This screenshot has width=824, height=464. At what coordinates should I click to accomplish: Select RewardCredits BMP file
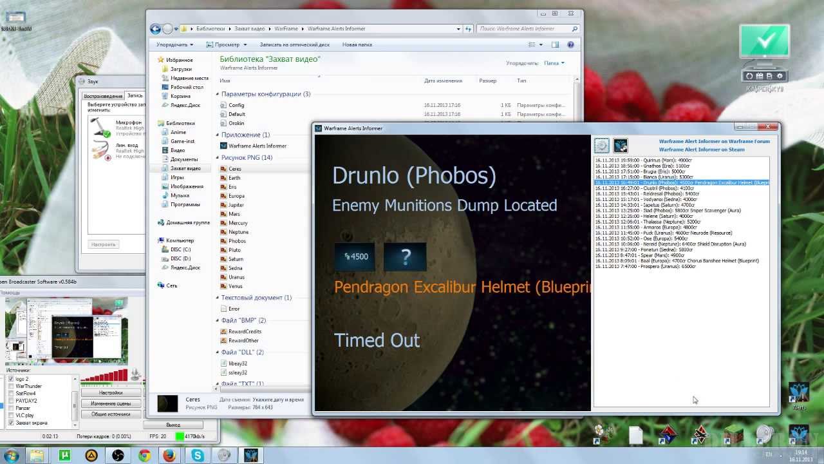pyautogui.click(x=241, y=332)
